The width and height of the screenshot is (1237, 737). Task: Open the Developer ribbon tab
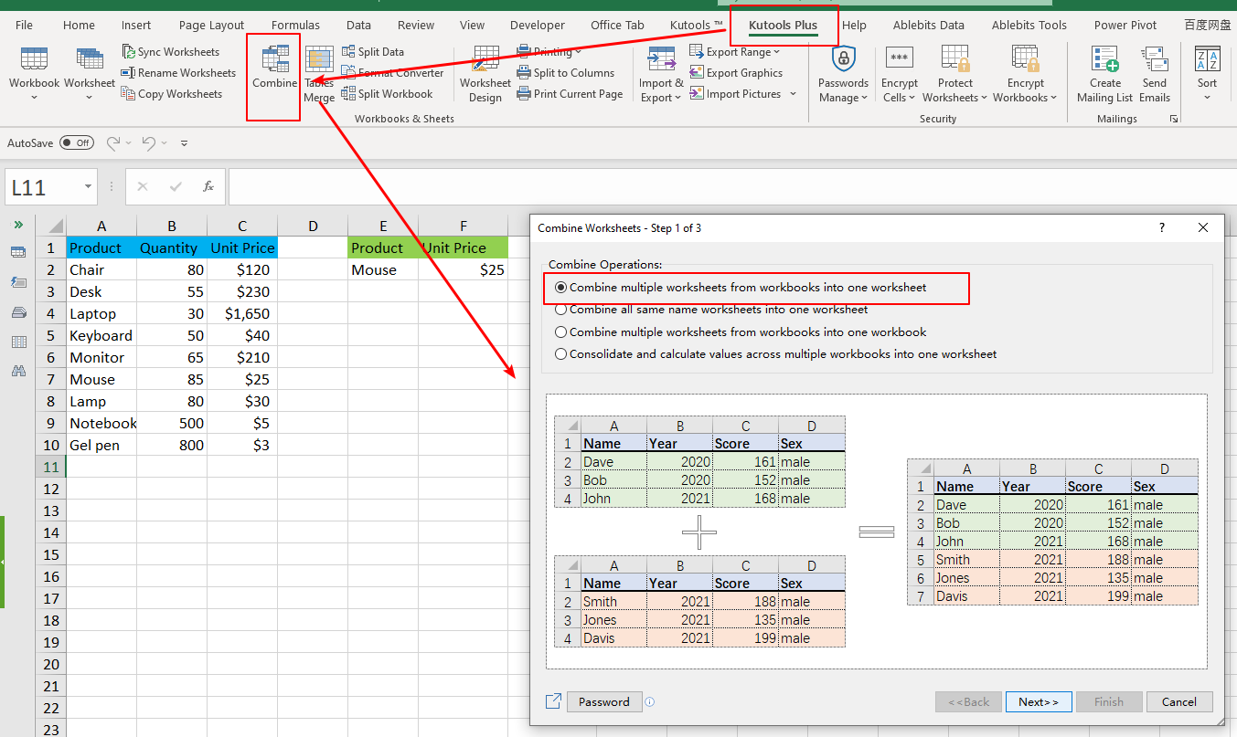click(537, 25)
